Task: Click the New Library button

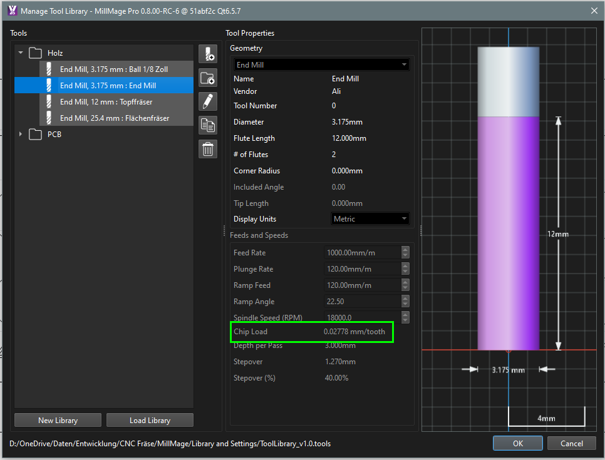Action: 58,421
